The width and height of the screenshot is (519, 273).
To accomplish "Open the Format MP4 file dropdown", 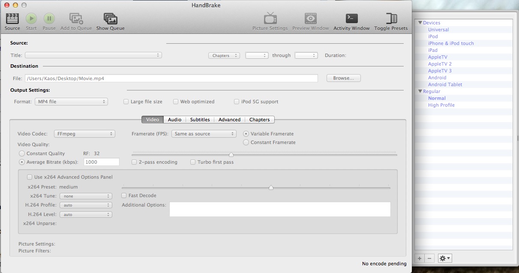I will tap(71, 102).
